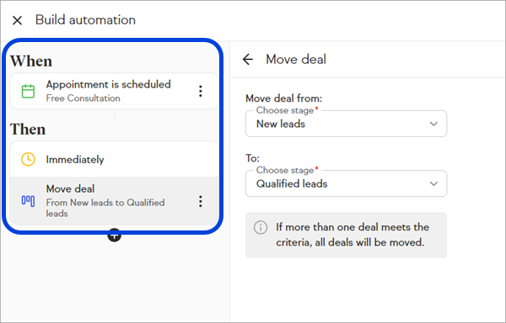The height and width of the screenshot is (323, 506).
Task: Click the green calendar appointment icon
Action: [x=28, y=91]
